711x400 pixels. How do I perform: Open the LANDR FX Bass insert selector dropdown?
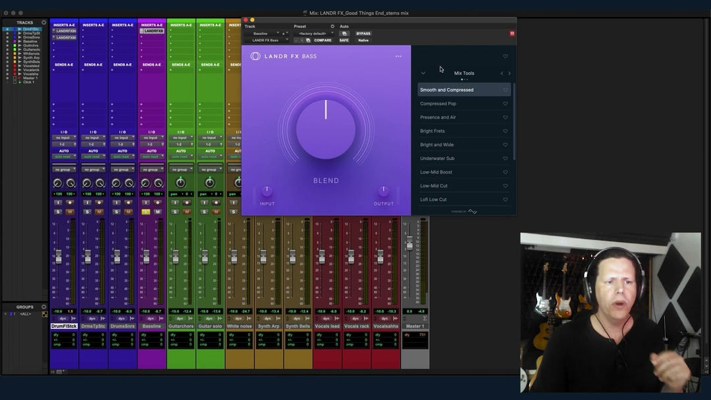coord(267,40)
